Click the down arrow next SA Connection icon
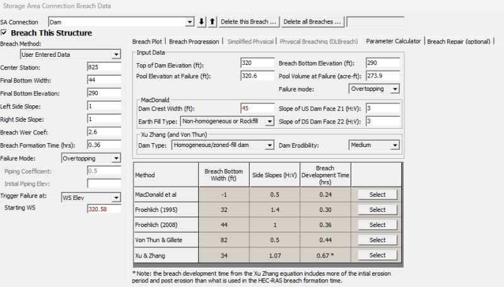Image resolution: width=504 pixels, height=287 pixels. 202,21
